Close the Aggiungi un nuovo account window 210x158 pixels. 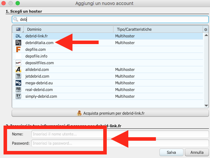[4, 3]
